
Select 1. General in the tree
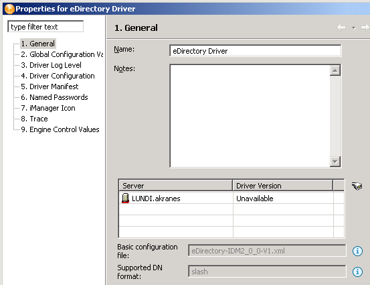point(38,44)
